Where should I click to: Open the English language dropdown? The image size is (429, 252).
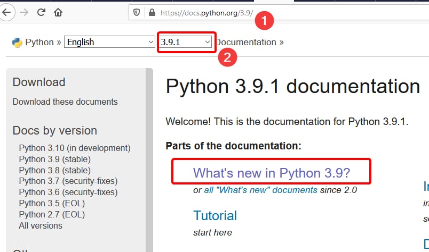coord(109,42)
